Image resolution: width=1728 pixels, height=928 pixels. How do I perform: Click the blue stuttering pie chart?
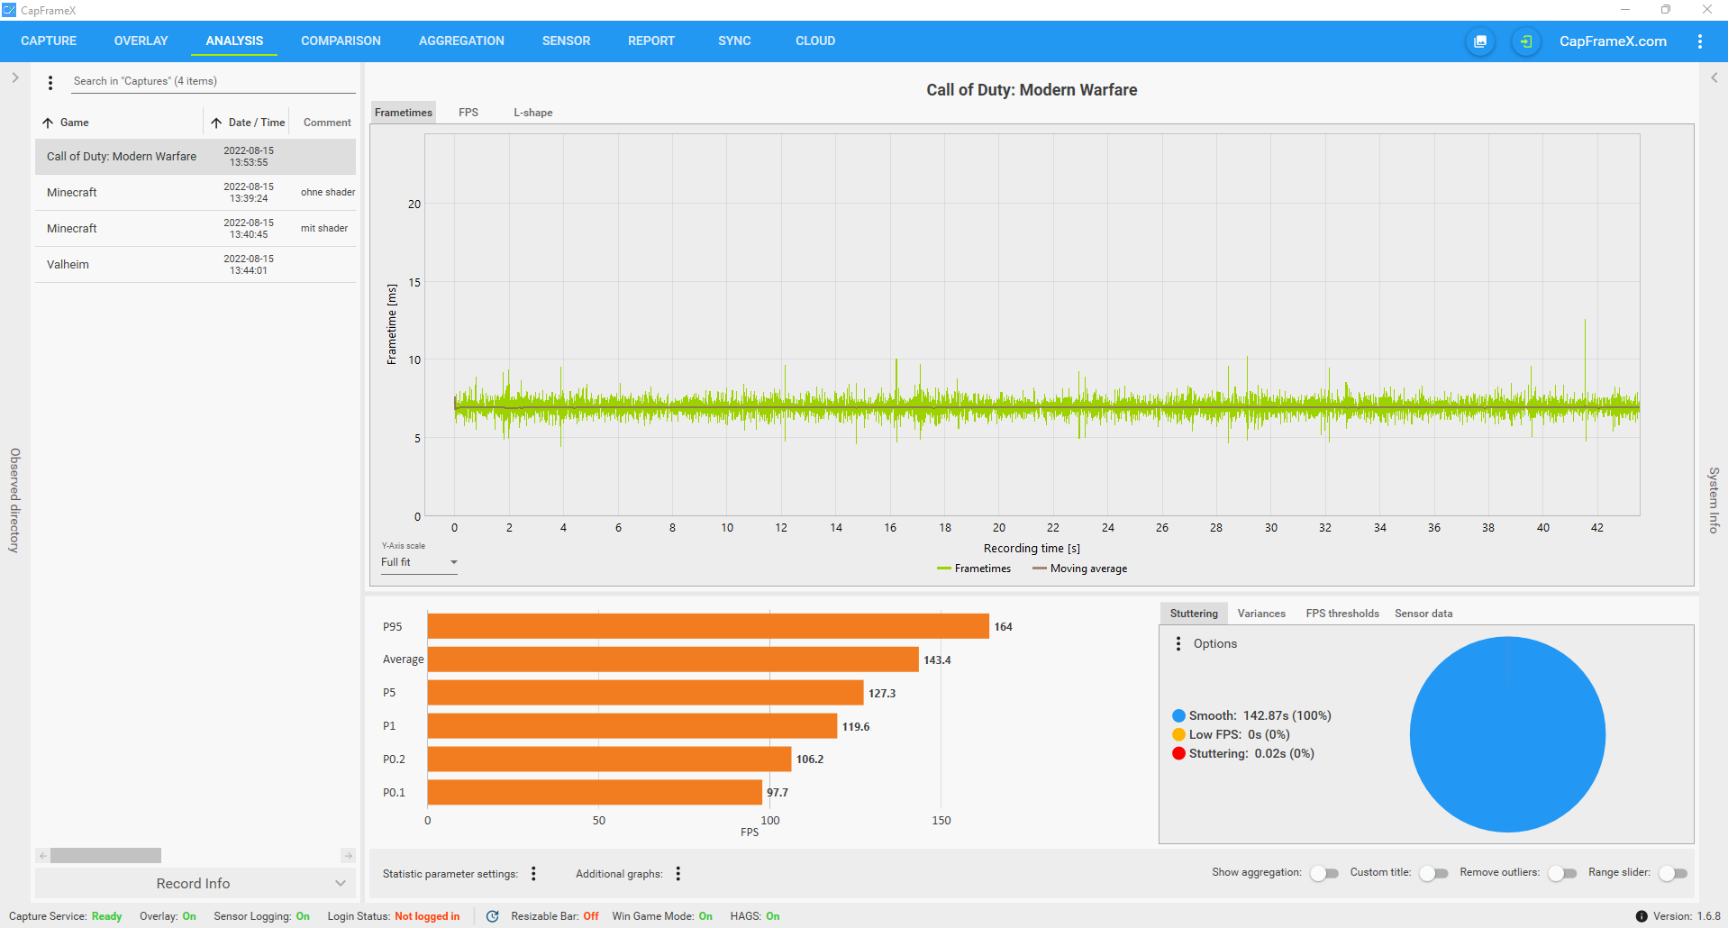tap(1507, 734)
